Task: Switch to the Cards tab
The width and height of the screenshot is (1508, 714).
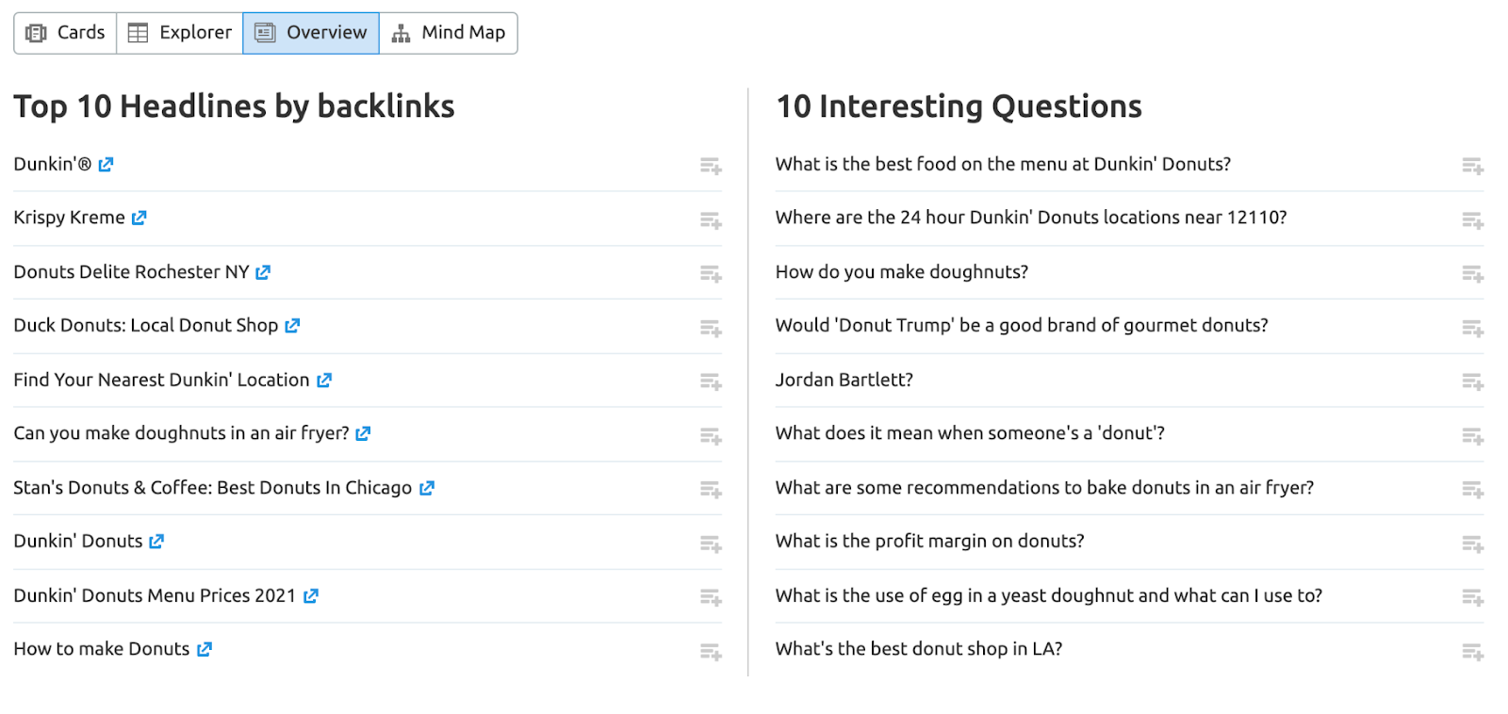Action: pos(65,33)
